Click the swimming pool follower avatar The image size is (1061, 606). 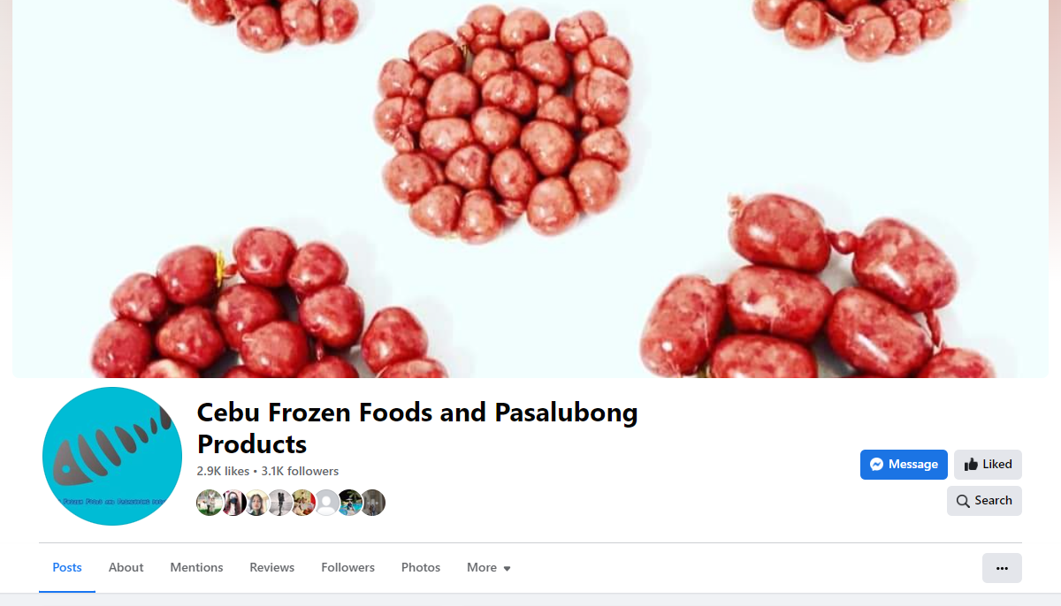click(350, 503)
